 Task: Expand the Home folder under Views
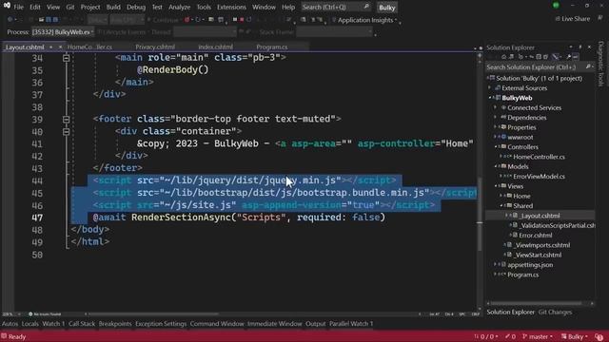501,196
